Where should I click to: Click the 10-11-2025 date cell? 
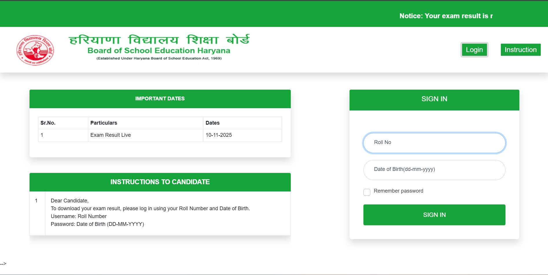(x=219, y=135)
